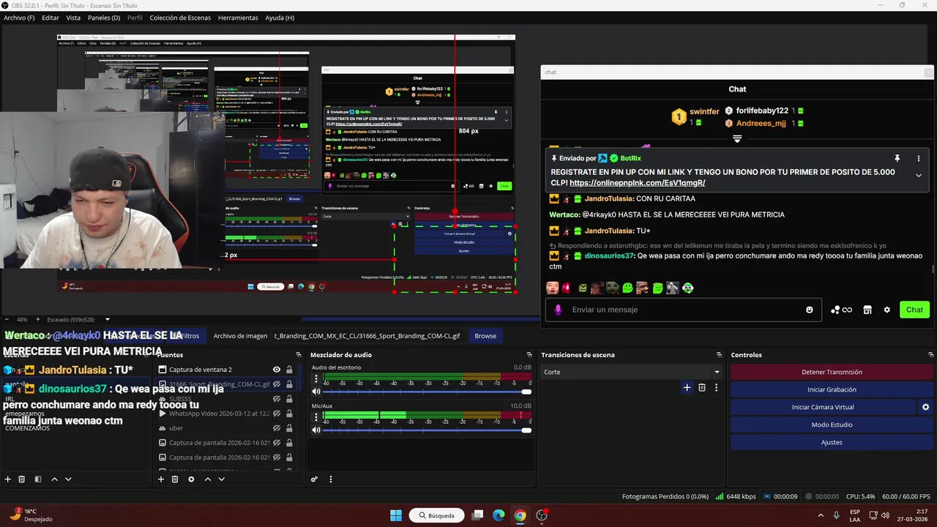The height and width of the screenshot is (527, 937).
Task: Unlock Captura de ventana 2 source
Action: [289, 370]
